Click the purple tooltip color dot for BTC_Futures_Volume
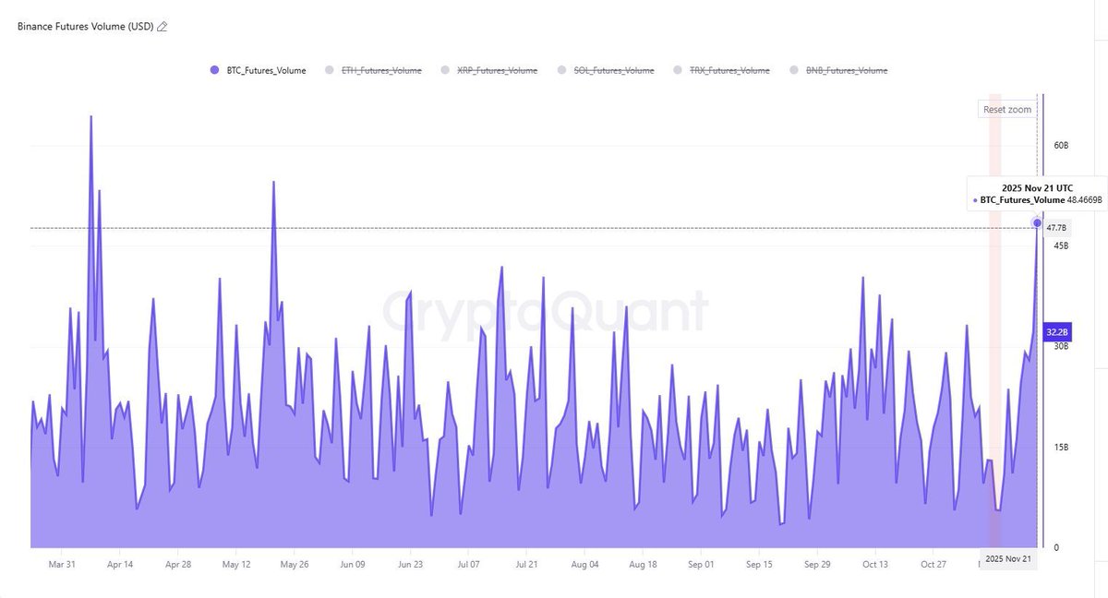Screen dimensions: 1108x598 click(974, 199)
